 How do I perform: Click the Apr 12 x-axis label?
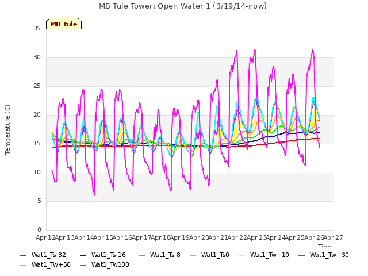(x=45, y=238)
